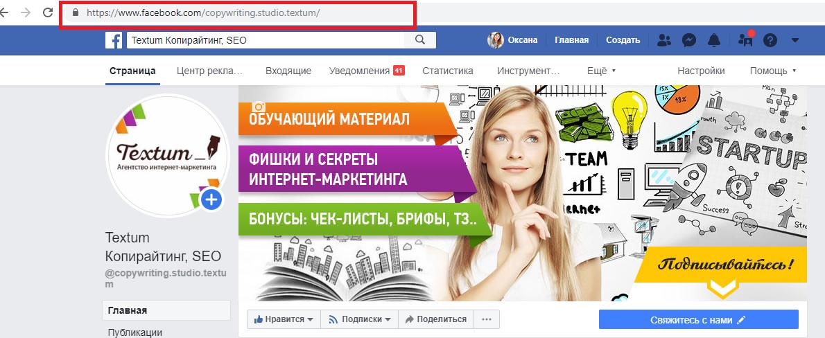Click the Поделиться button
Viewport: 825px width, 338px height.
click(x=435, y=319)
